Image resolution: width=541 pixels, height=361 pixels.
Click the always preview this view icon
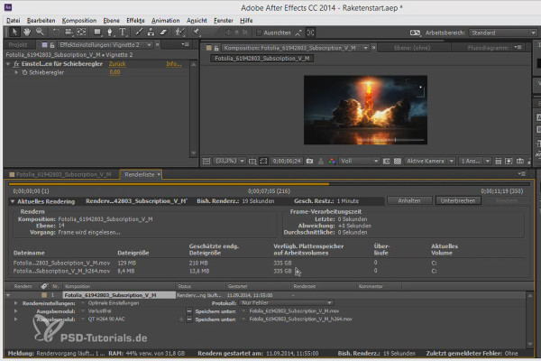(206, 161)
